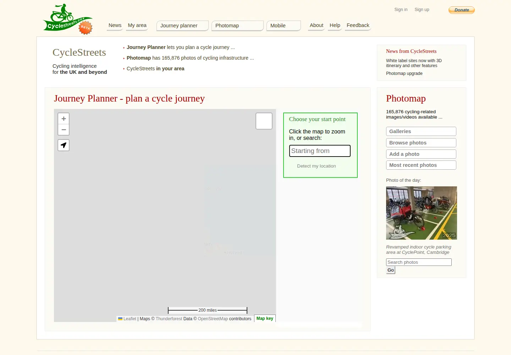Click the Journey Planner page heading

pos(129,98)
